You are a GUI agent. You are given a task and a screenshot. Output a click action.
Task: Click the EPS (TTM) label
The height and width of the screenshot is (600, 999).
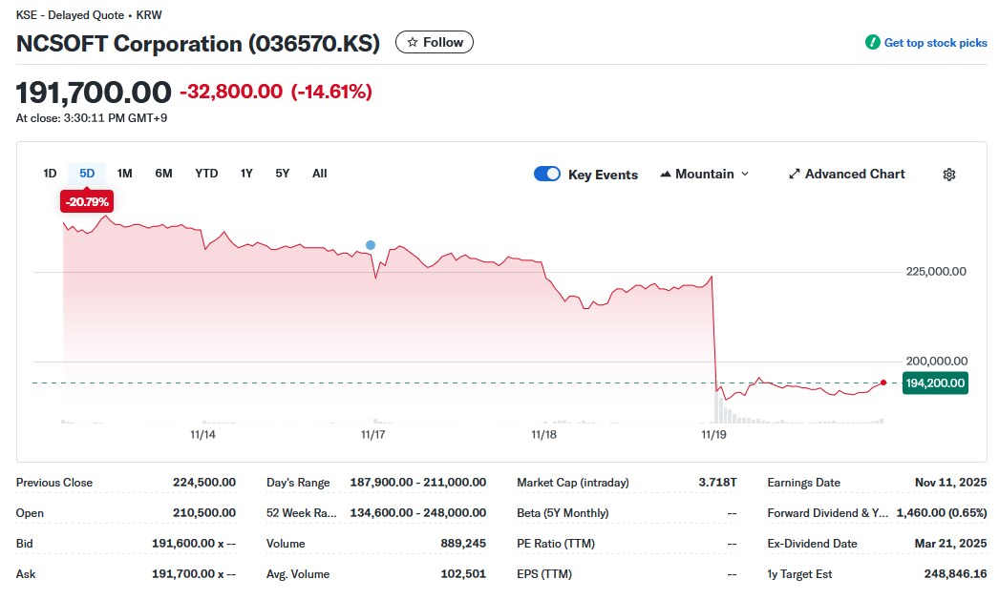[x=544, y=574]
